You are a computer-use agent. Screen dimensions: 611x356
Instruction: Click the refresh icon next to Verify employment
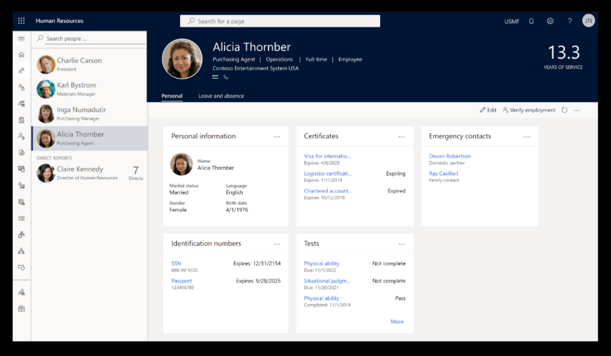[x=564, y=110]
